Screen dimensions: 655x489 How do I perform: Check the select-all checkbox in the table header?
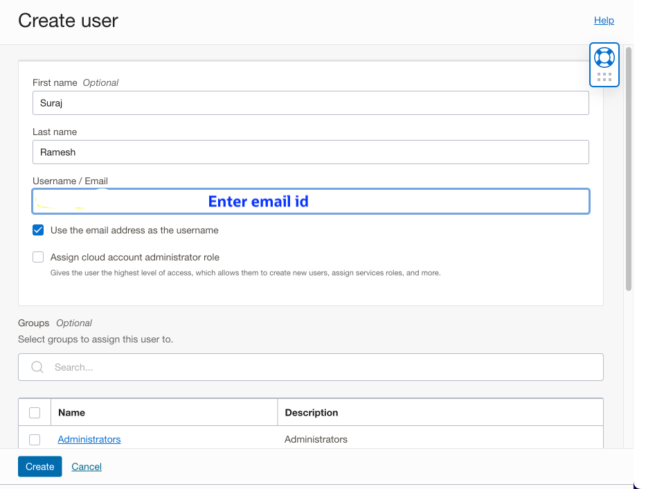[34, 411]
